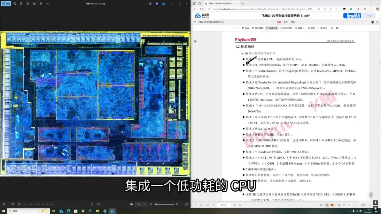Open Photoshop from the taskbar

pyautogui.click(x=90, y=211)
